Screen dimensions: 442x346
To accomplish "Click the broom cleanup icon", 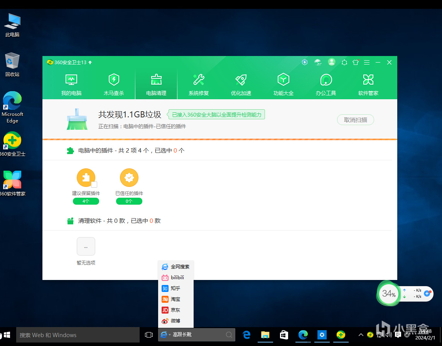I will [x=77, y=119].
